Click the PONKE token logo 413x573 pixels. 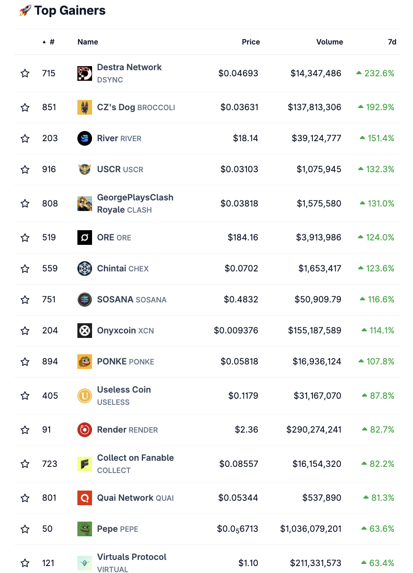click(x=84, y=361)
